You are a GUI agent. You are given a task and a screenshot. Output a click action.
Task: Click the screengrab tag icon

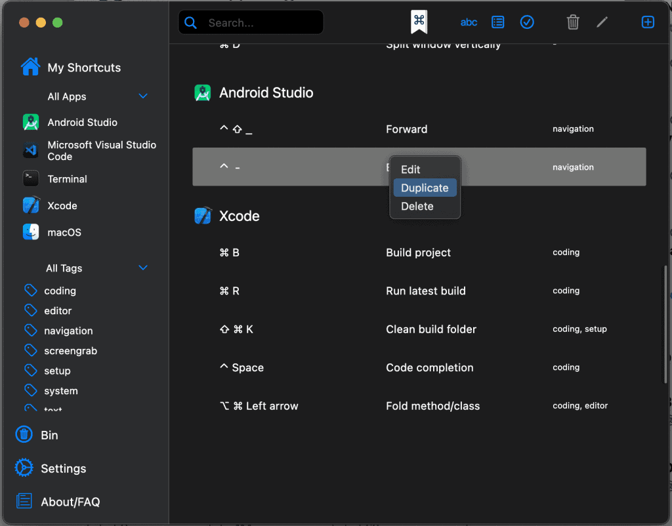(30, 350)
